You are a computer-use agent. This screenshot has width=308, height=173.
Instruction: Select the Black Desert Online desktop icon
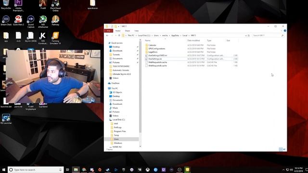coord(55,5)
